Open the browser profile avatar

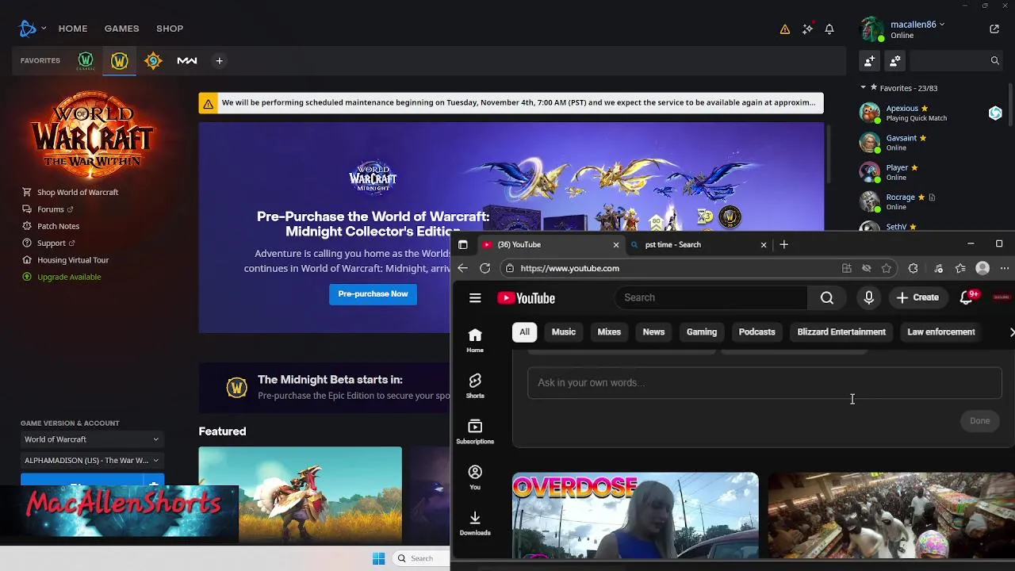(982, 269)
